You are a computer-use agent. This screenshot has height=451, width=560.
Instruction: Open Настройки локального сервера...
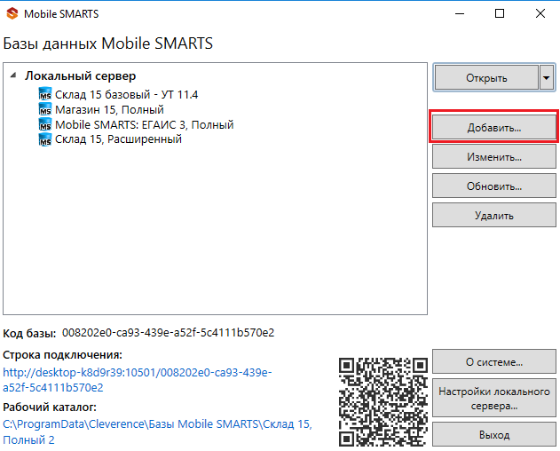493,399
